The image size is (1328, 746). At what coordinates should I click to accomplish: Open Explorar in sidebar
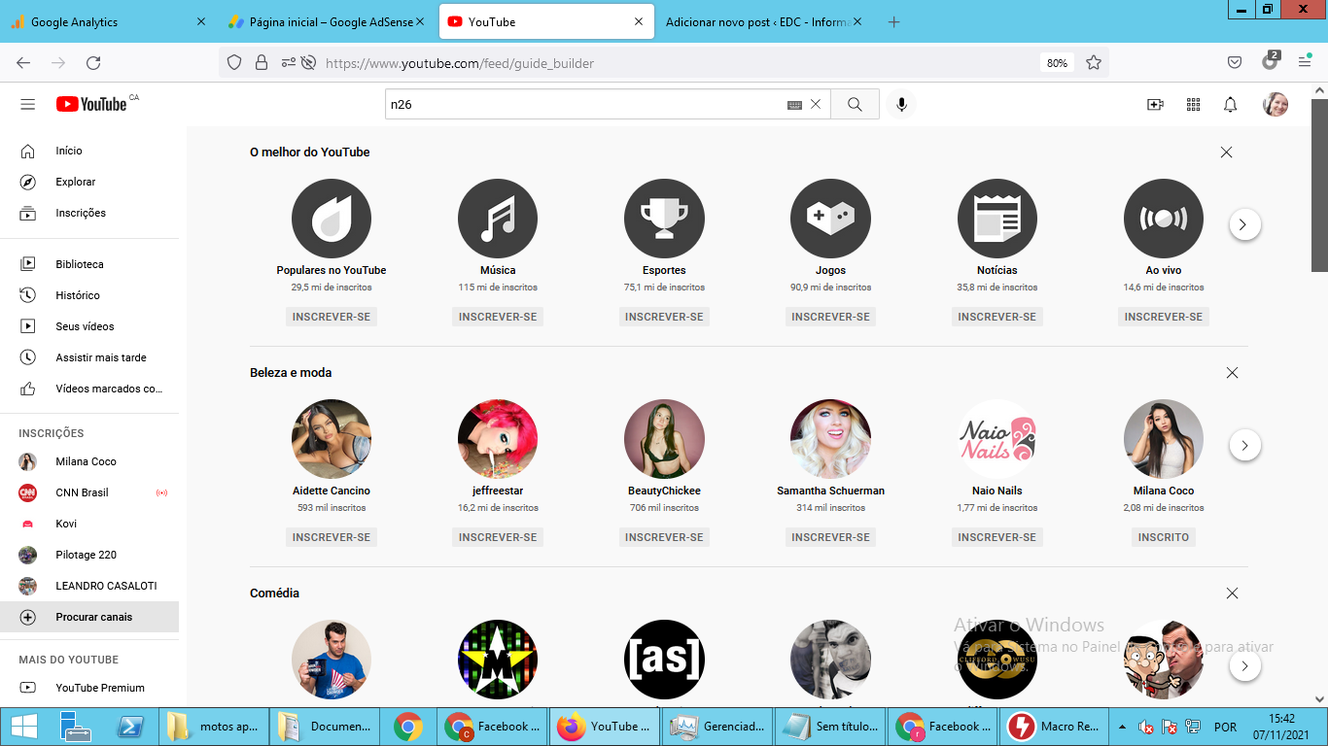click(89, 182)
